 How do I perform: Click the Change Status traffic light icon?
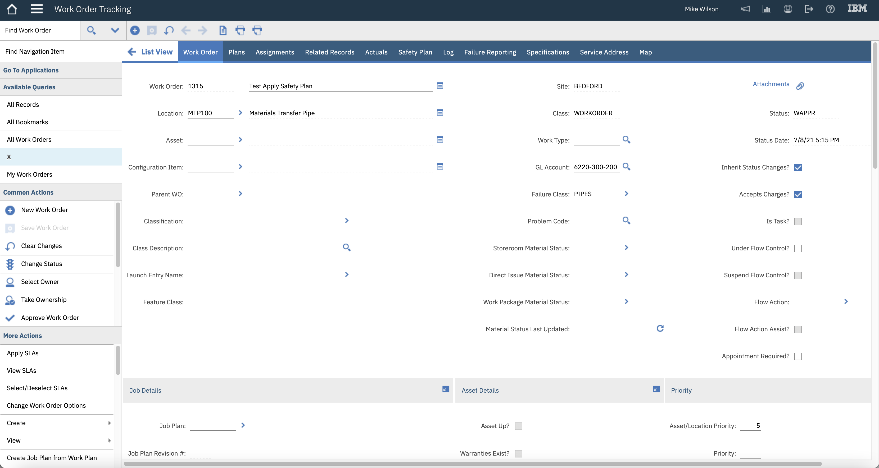coord(10,264)
